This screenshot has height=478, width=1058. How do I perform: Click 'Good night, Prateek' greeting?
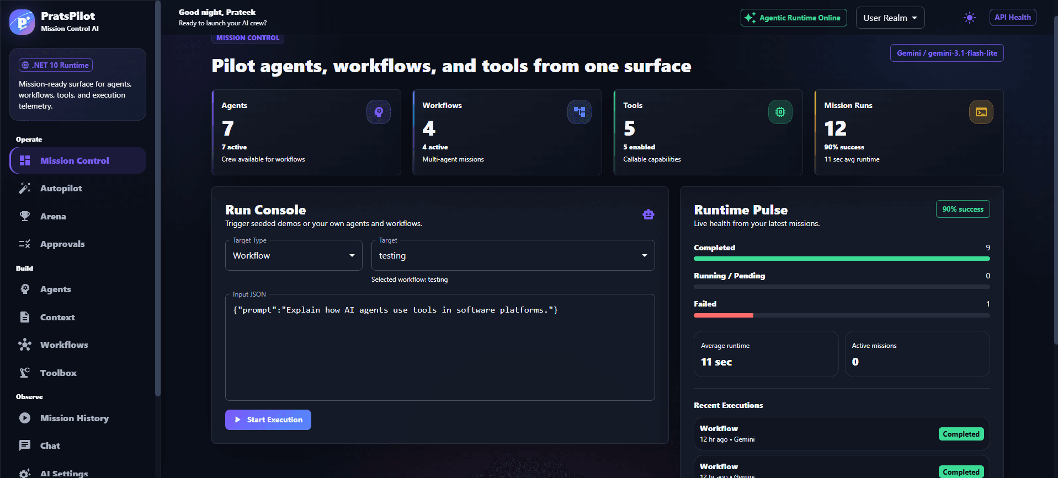click(x=217, y=12)
